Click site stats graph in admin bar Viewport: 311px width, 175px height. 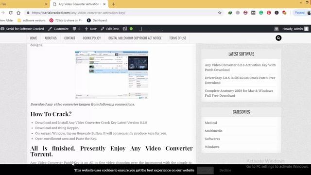click(151, 29)
